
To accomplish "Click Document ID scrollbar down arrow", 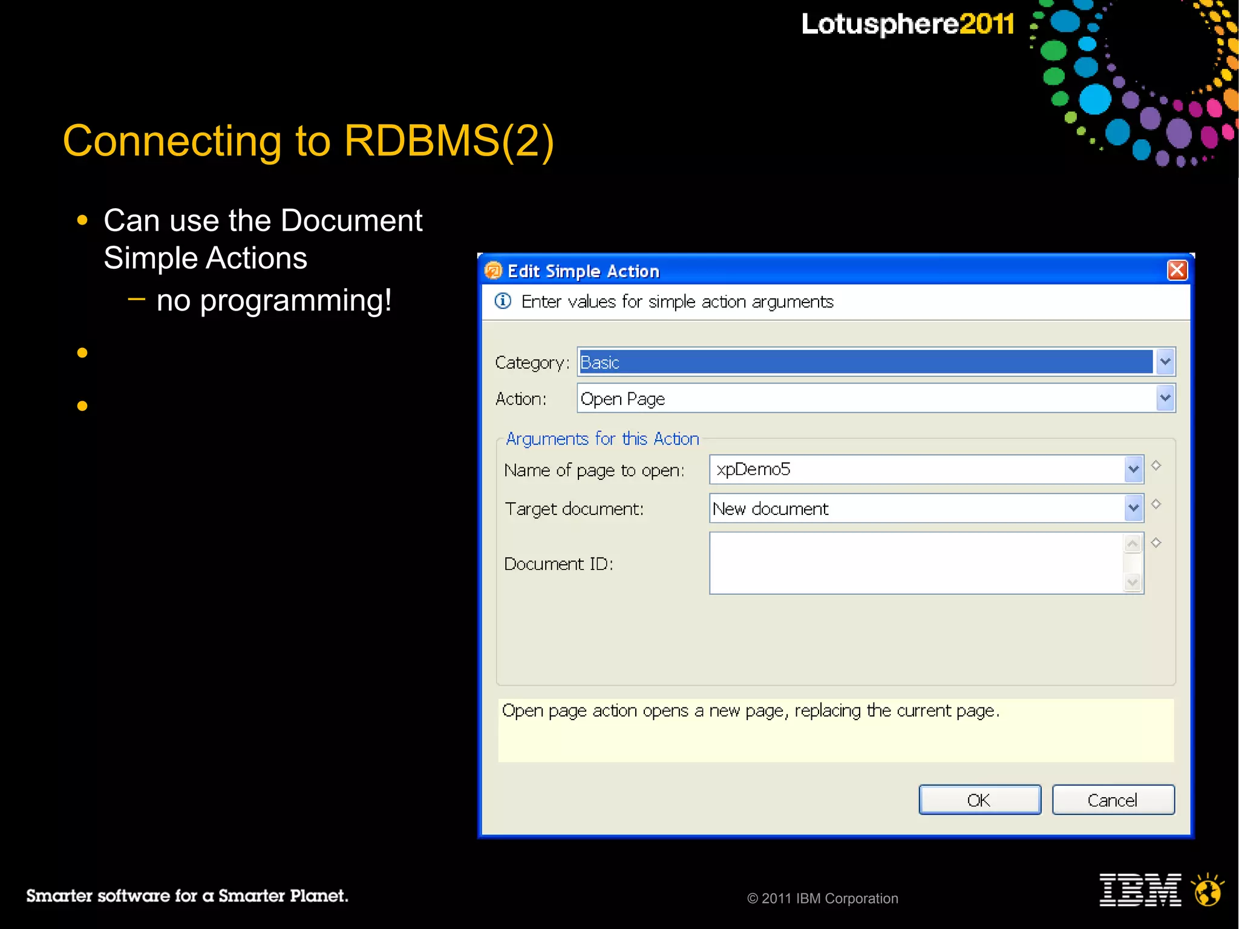I will [x=1133, y=583].
